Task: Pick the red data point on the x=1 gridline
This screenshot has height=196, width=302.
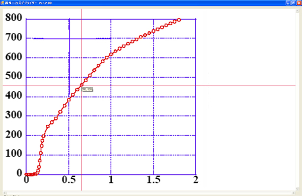Action: (x=111, y=54)
